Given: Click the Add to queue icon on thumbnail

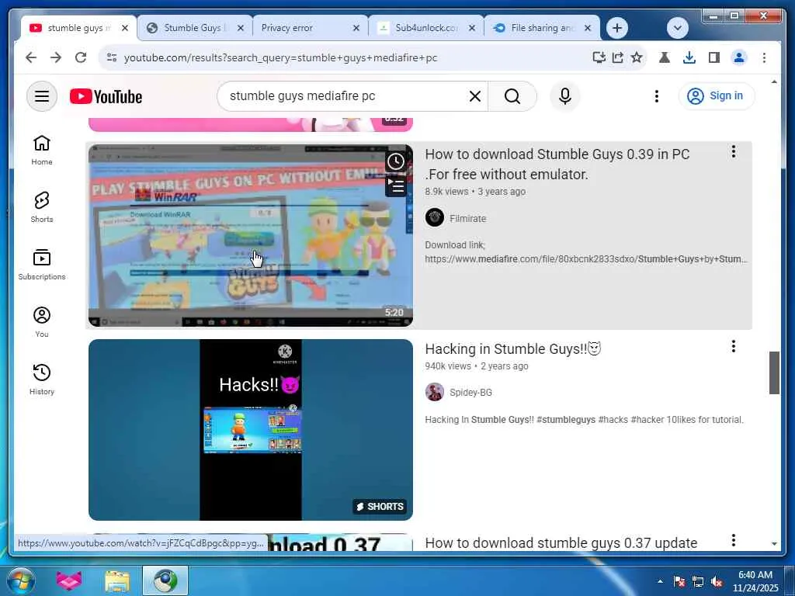Looking at the screenshot, I should tap(395, 185).
